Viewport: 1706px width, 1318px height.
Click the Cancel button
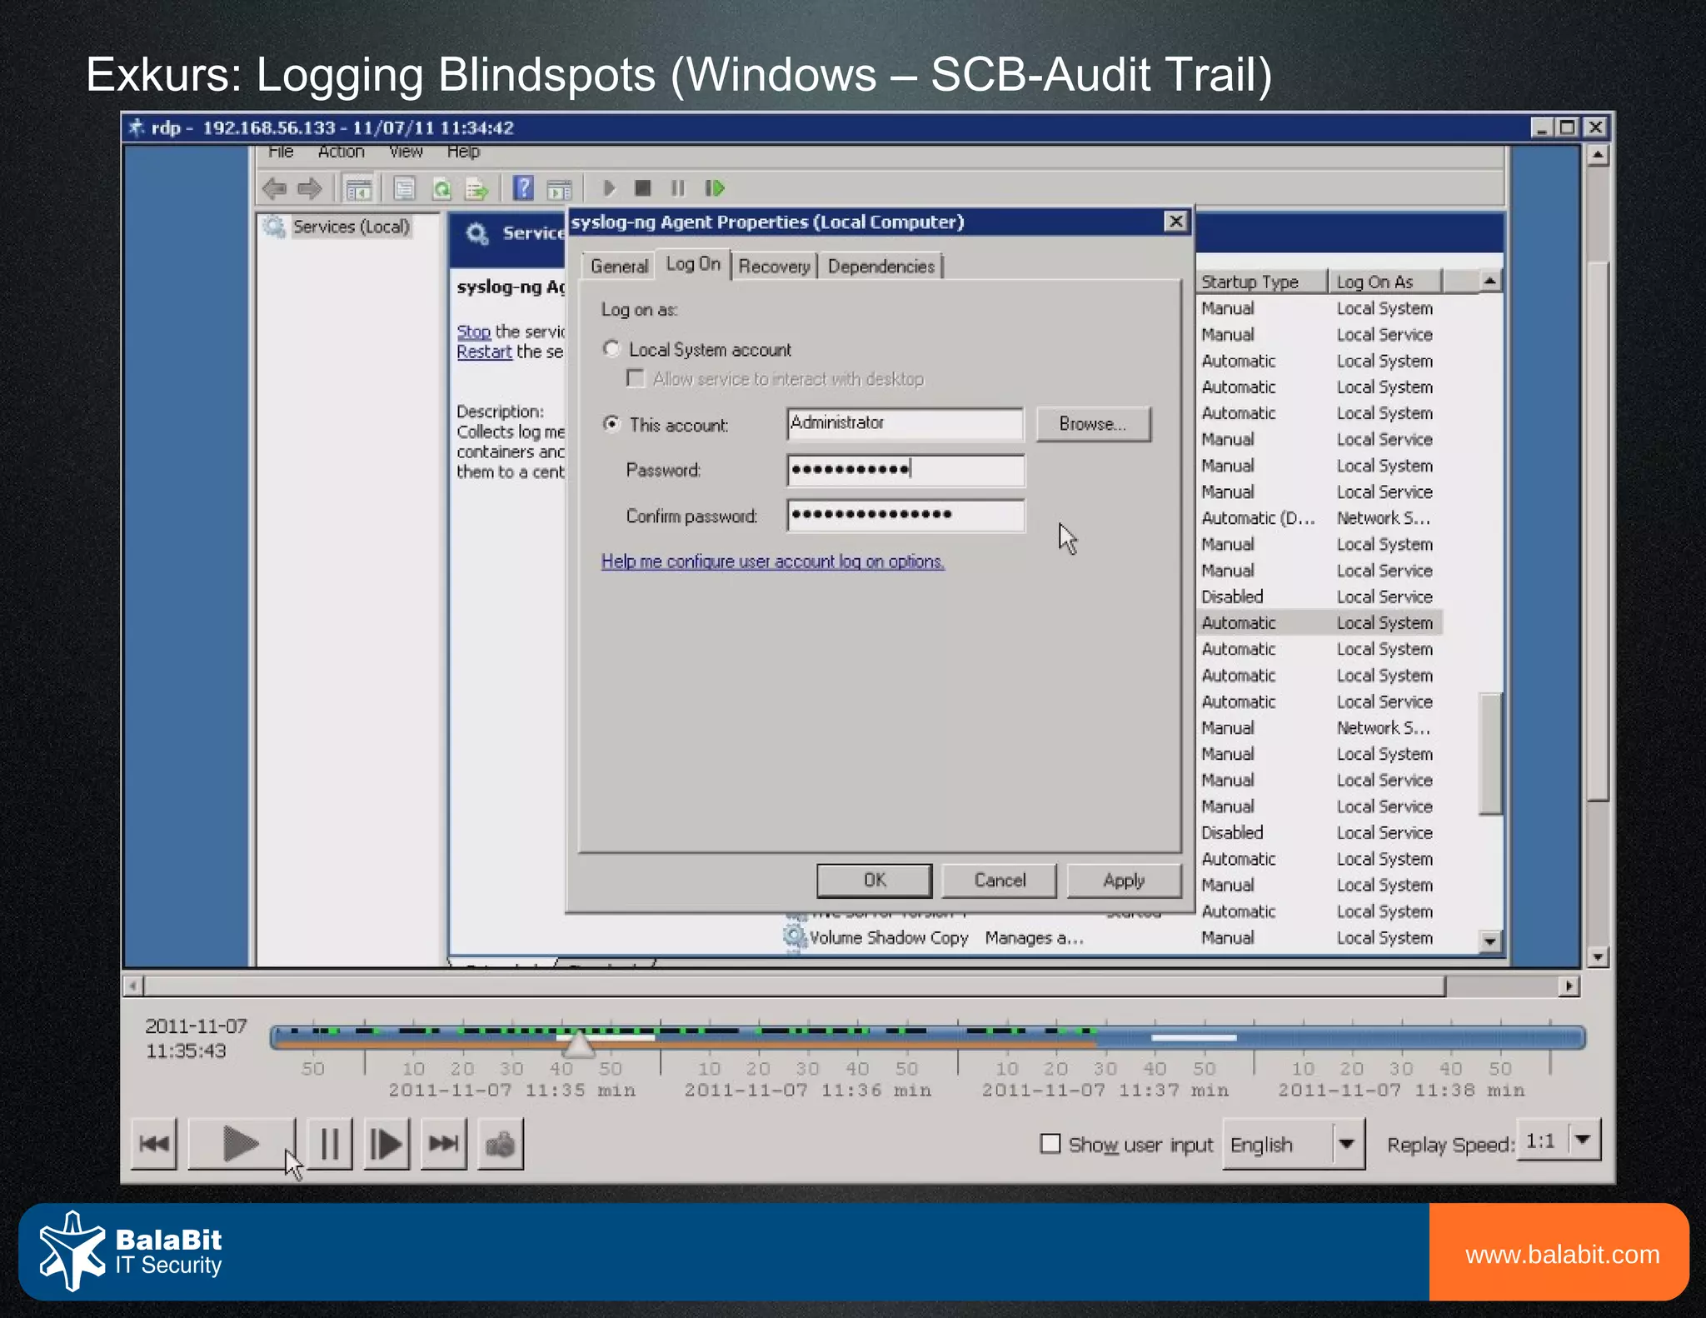click(x=1000, y=881)
